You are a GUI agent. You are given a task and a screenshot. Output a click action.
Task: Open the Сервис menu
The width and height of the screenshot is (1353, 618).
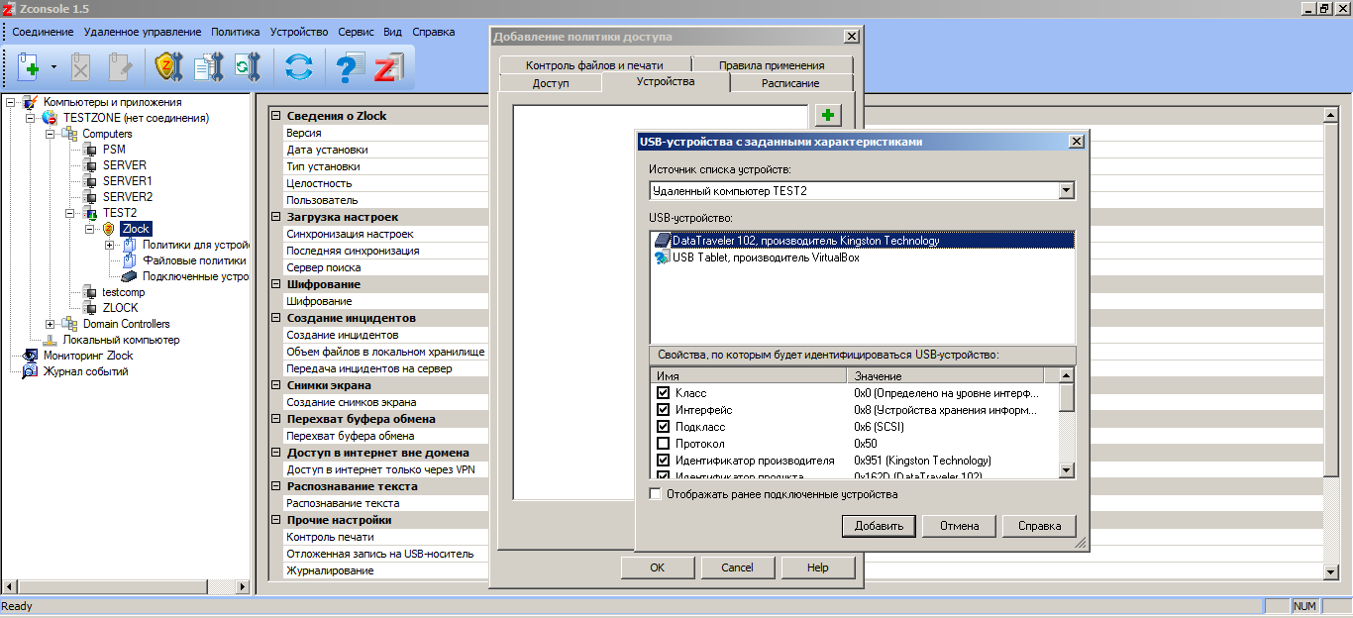pos(356,32)
